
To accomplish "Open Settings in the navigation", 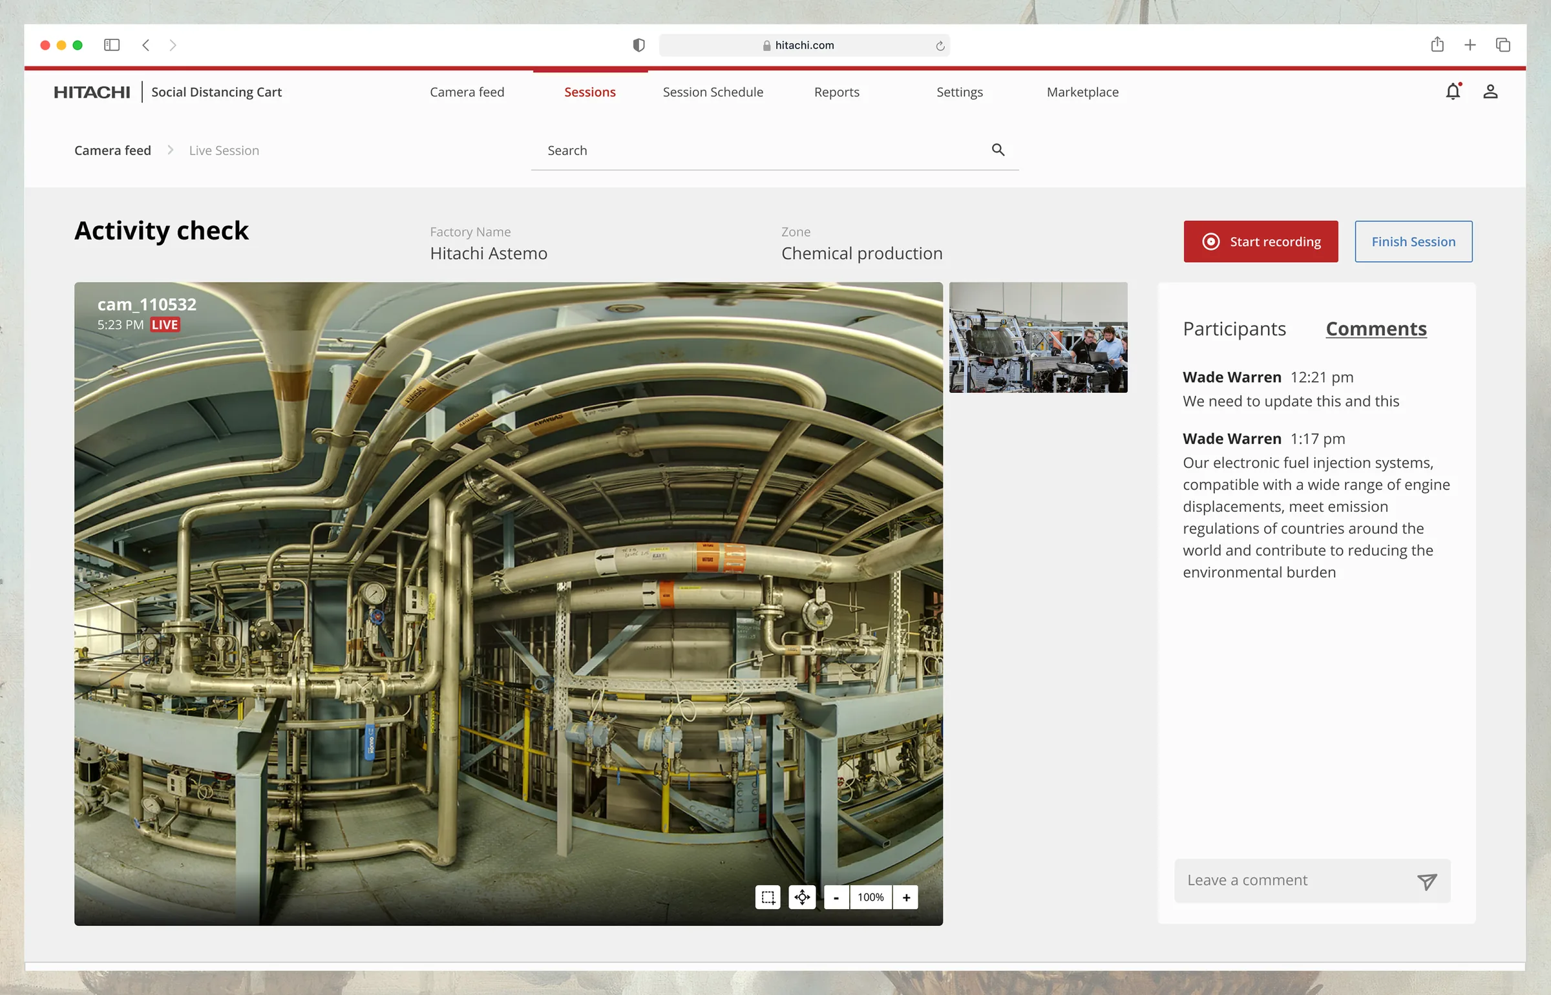I will (960, 92).
